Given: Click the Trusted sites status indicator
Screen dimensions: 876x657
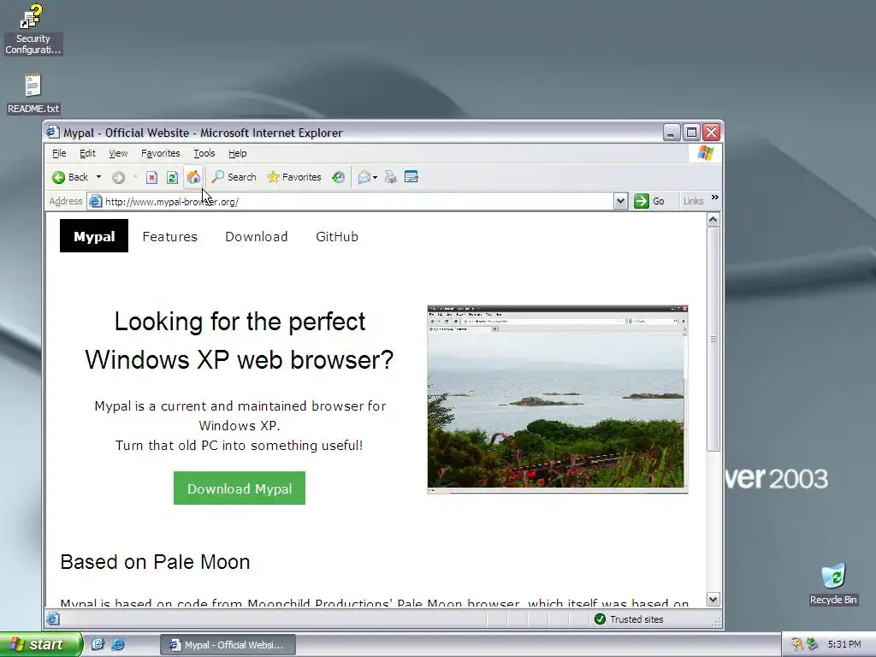Looking at the screenshot, I should tap(629, 619).
